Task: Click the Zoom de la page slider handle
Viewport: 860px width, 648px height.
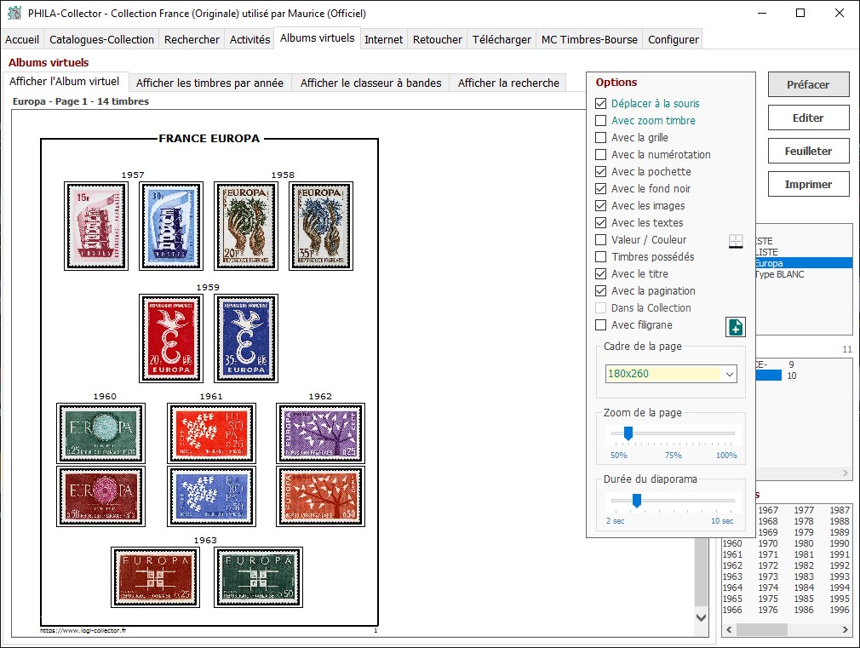Action: tap(628, 433)
